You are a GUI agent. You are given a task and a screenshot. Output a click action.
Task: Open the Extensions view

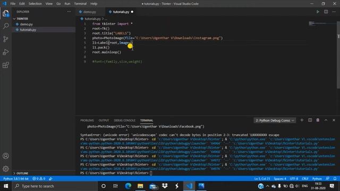[x=6, y=65]
